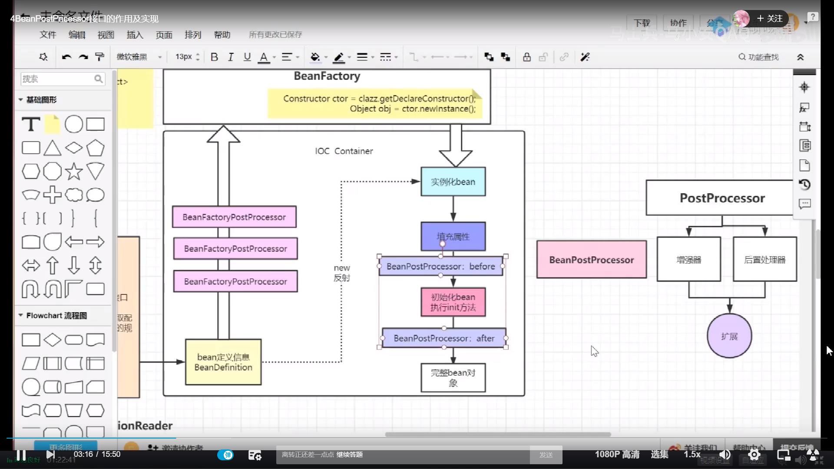Select the up arrow shape

point(52,265)
